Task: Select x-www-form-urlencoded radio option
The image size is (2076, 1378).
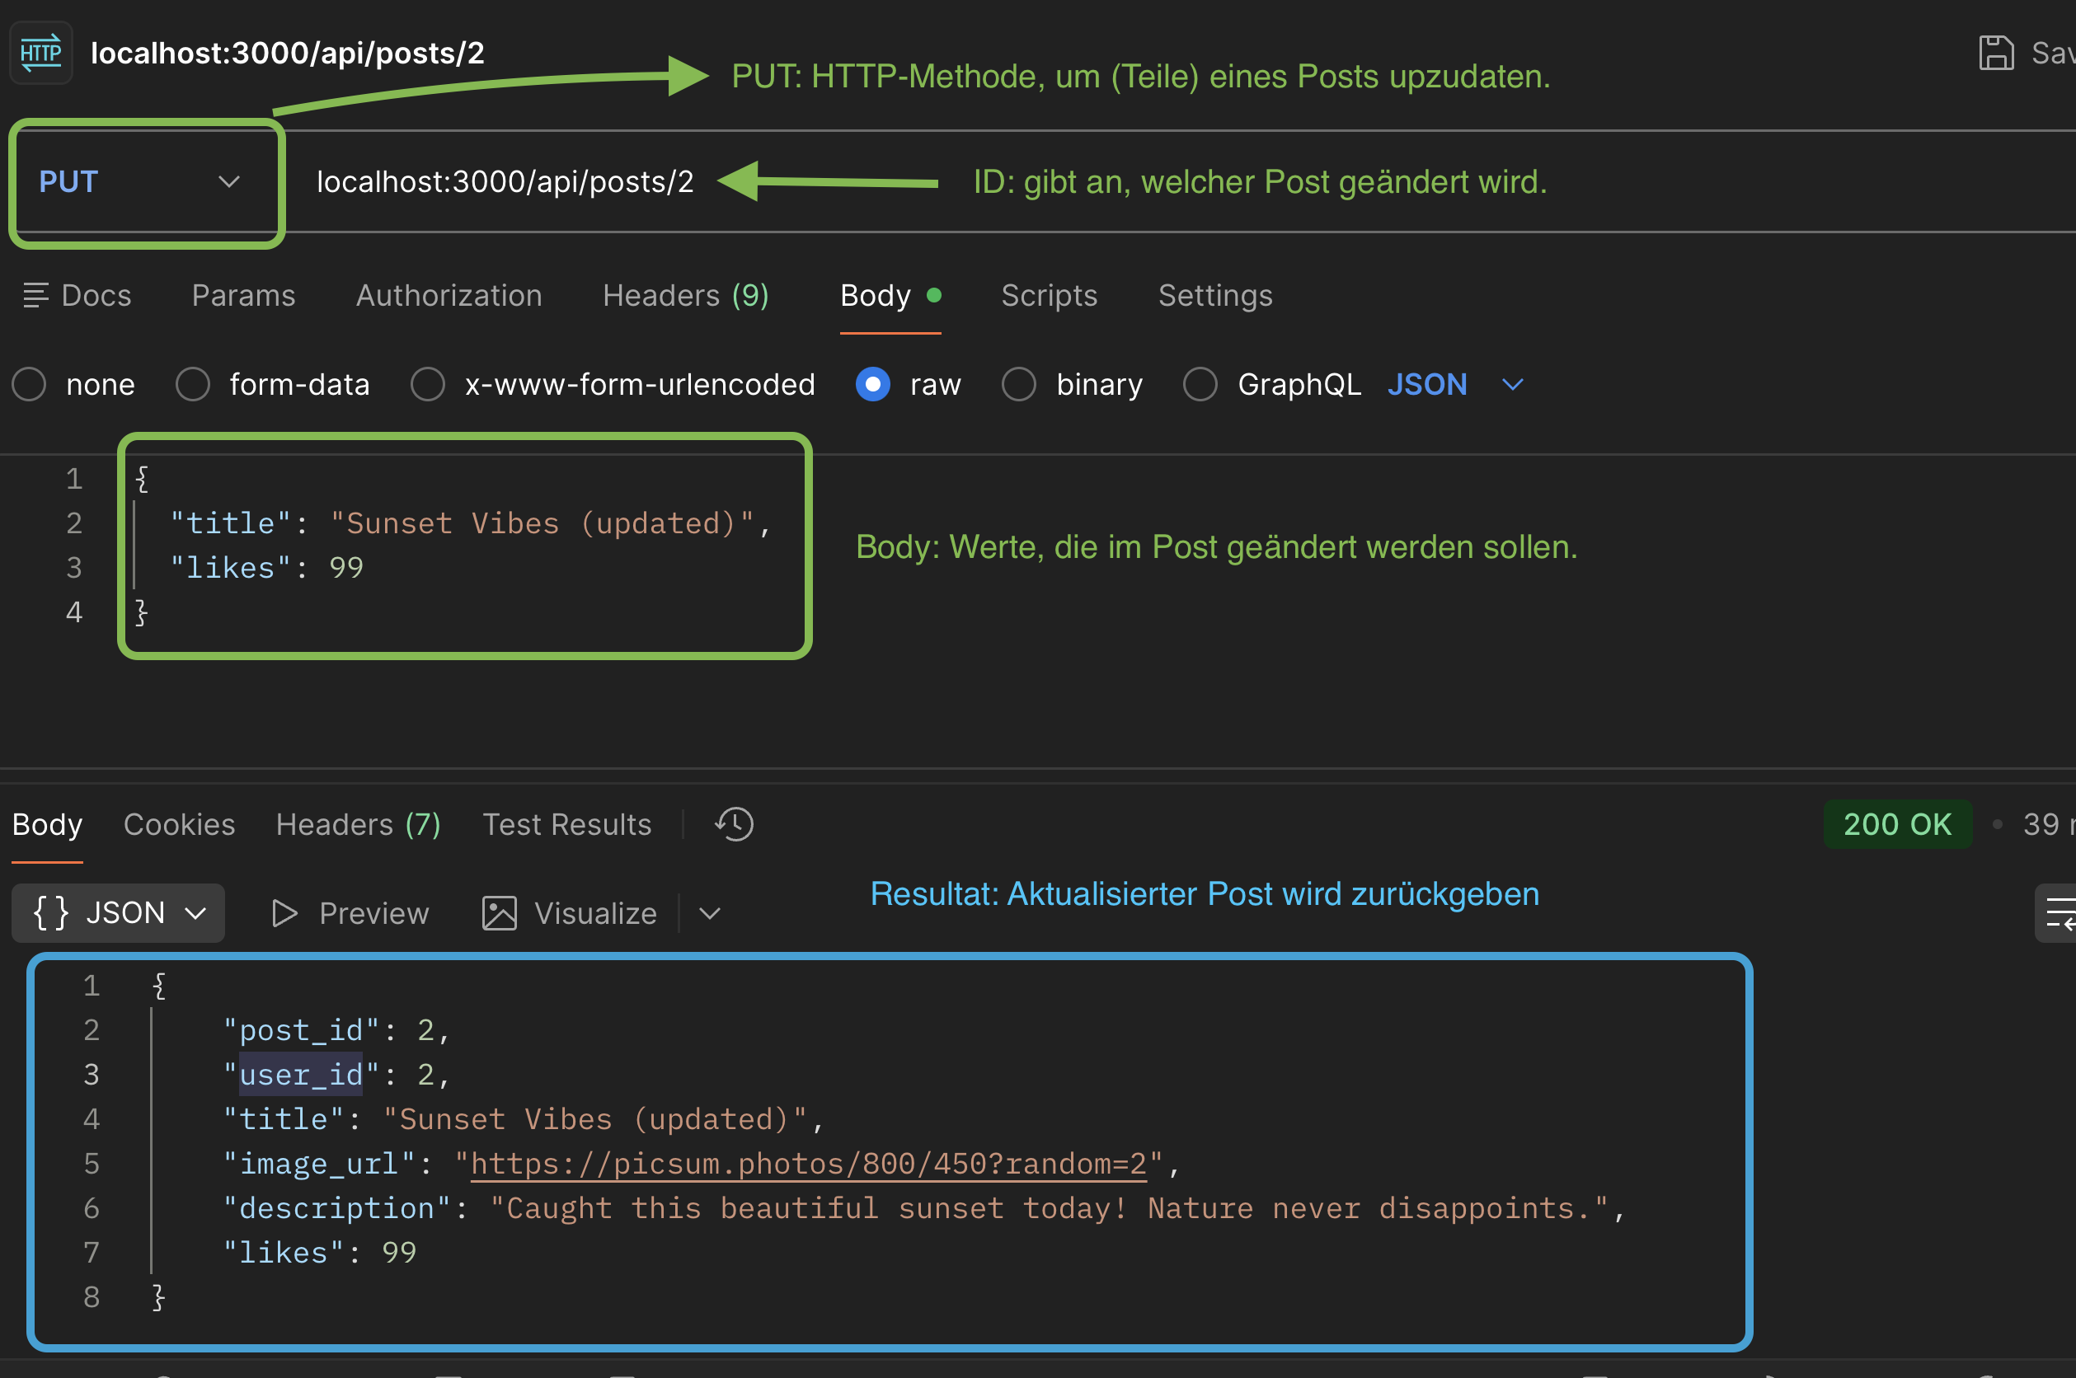Action: click(428, 384)
